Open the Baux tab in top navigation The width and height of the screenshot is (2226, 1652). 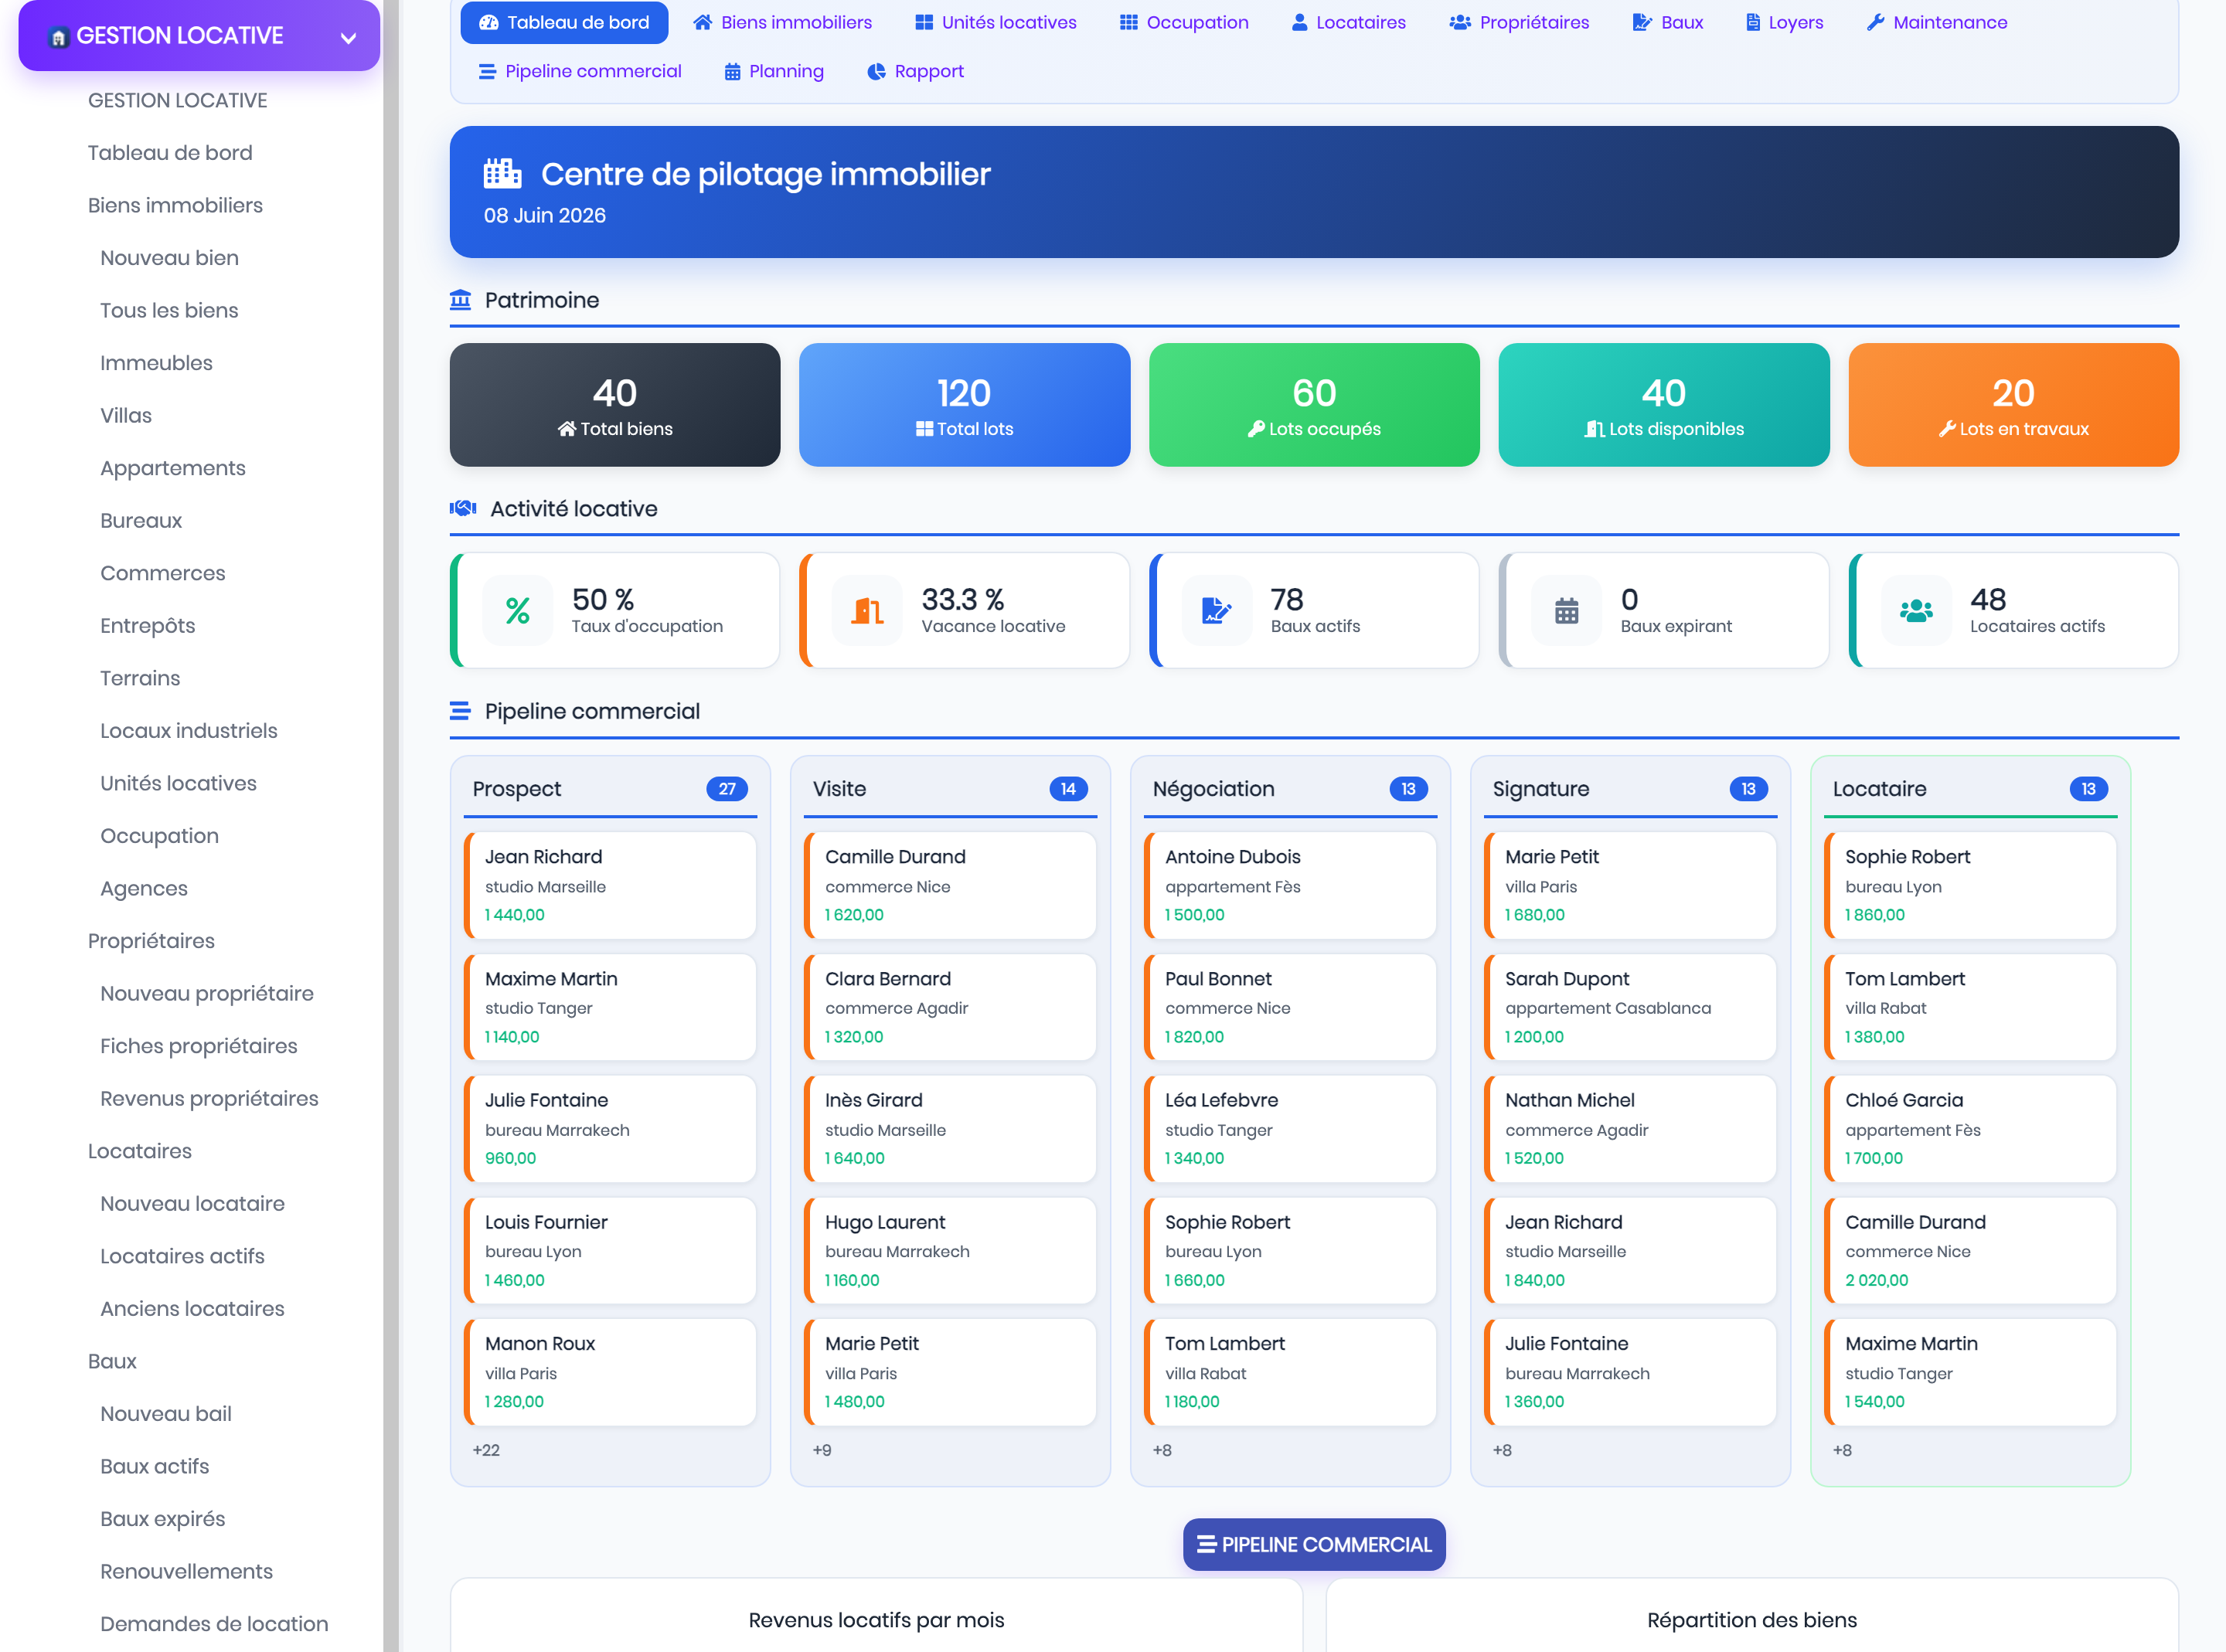click(1667, 22)
